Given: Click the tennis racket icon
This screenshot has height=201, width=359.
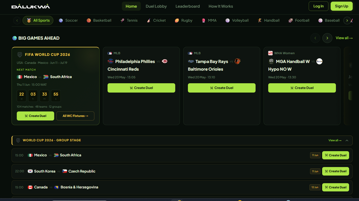Looking at the screenshot, I should (x=122, y=20).
